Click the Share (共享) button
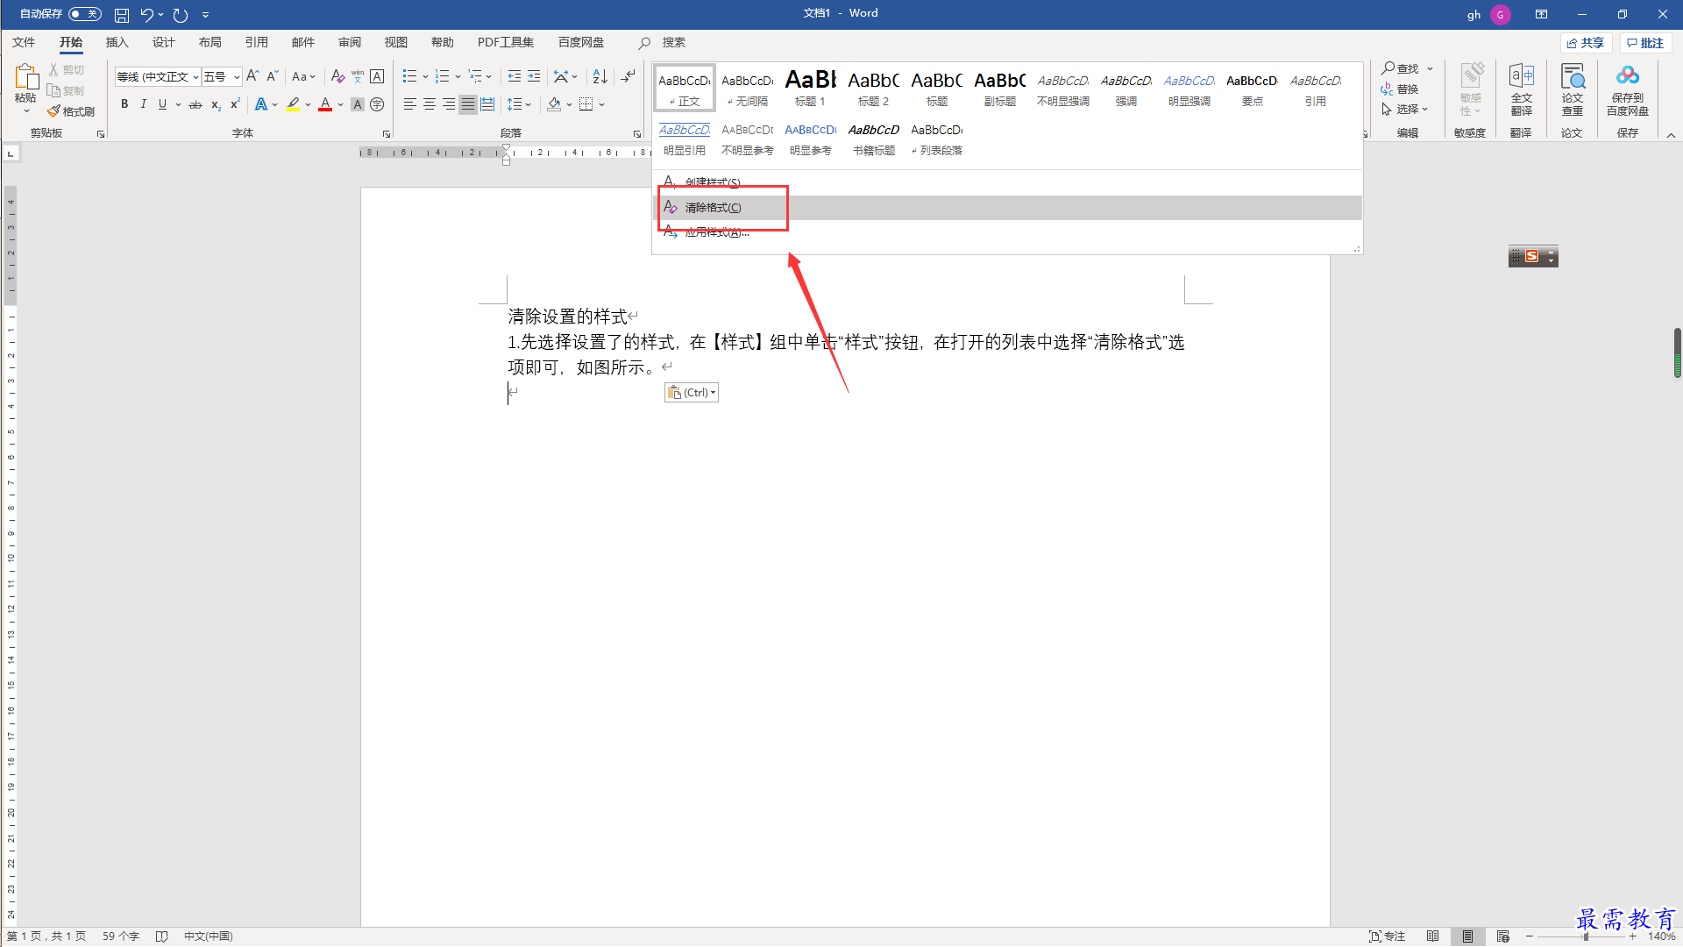The height and width of the screenshot is (947, 1683). click(x=1587, y=43)
